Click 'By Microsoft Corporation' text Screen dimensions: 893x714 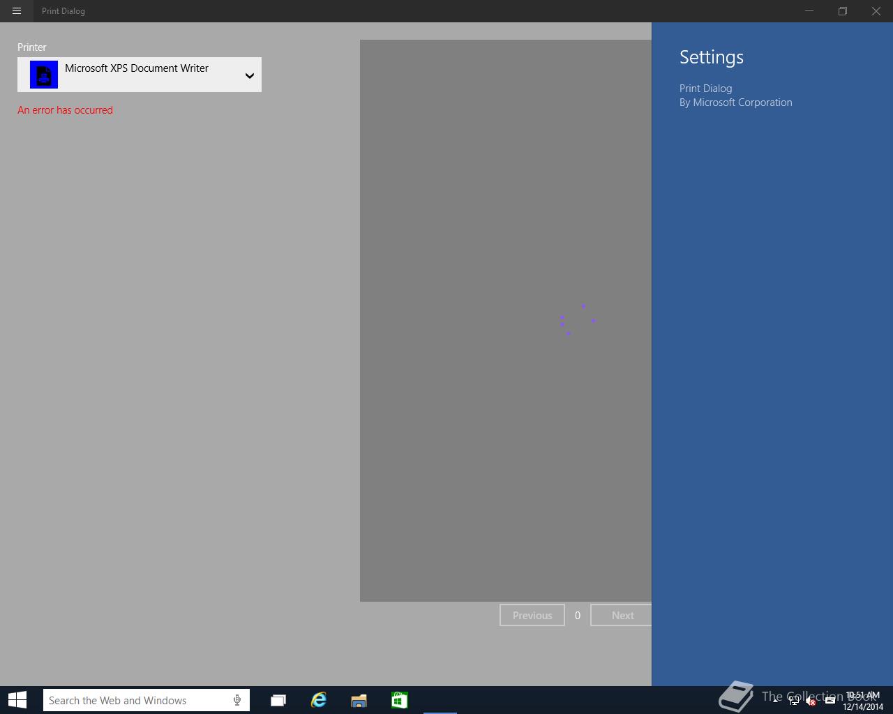click(x=736, y=102)
